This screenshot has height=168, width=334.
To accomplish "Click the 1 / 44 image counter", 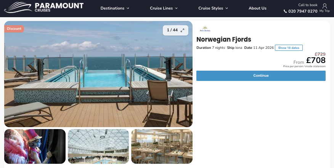I will (x=172, y=30).
